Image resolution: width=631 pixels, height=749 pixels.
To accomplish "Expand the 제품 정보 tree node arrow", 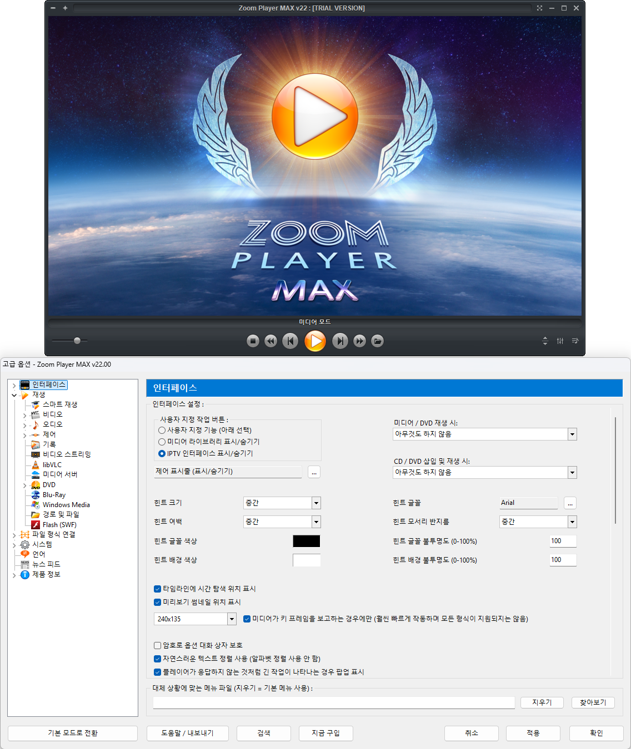I will (14, 575).
